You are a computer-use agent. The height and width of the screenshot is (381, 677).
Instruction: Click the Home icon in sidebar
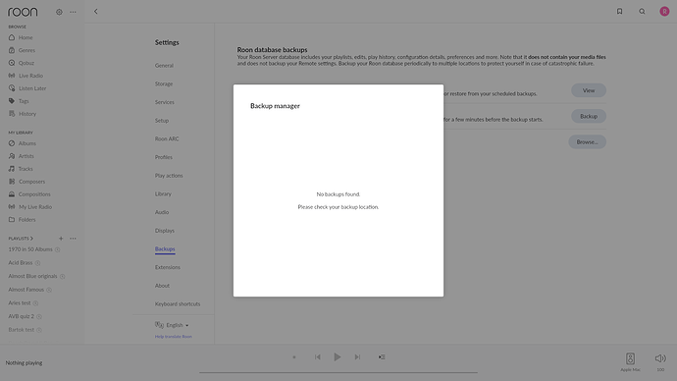[12, 37]
